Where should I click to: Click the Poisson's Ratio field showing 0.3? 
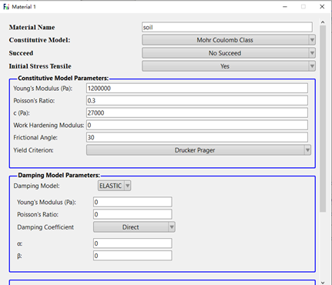pos(197,101)
